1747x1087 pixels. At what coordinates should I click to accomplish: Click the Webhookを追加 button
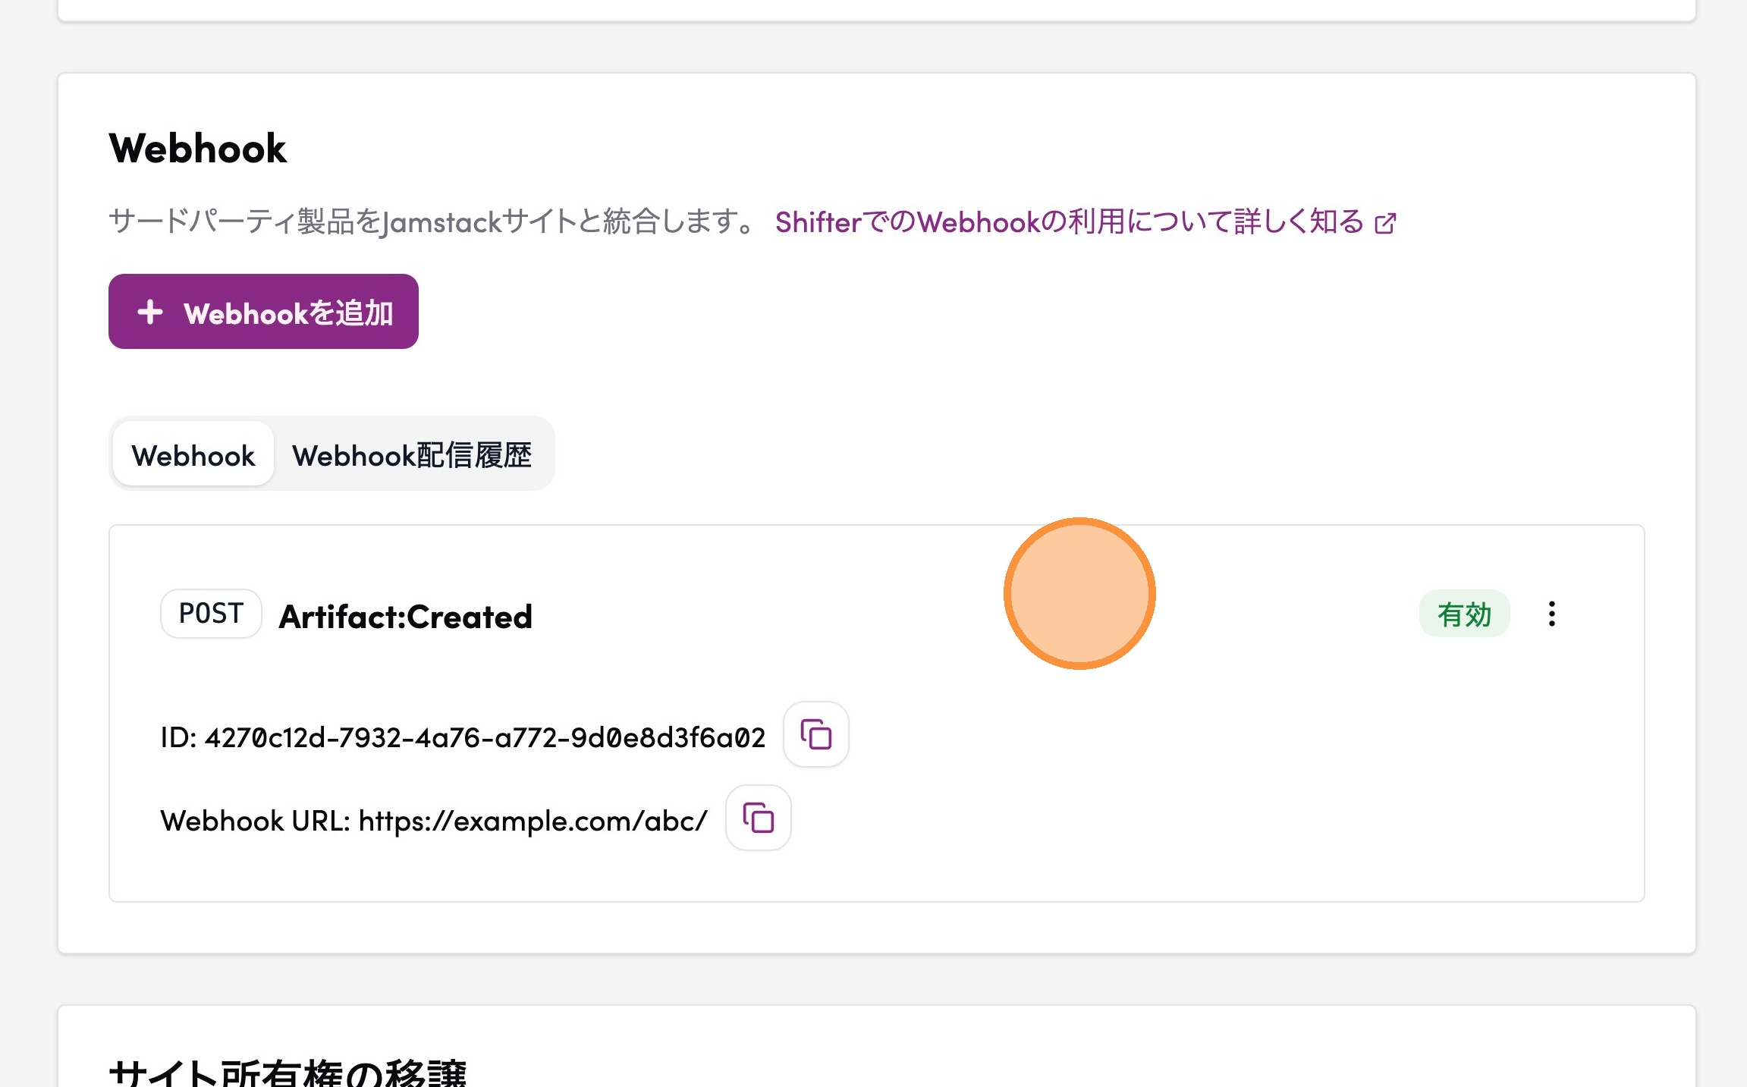click(263, 312)
